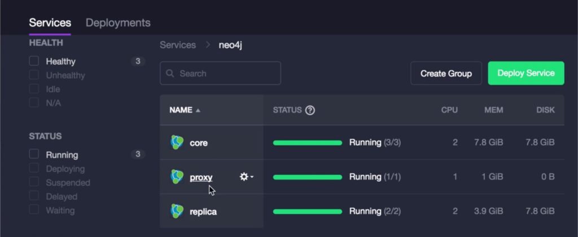Click the core service Neo4j icon
Image resolution: width=578 pixels, height=237 pixels.
pyautogui.click(x=177, y=142)
